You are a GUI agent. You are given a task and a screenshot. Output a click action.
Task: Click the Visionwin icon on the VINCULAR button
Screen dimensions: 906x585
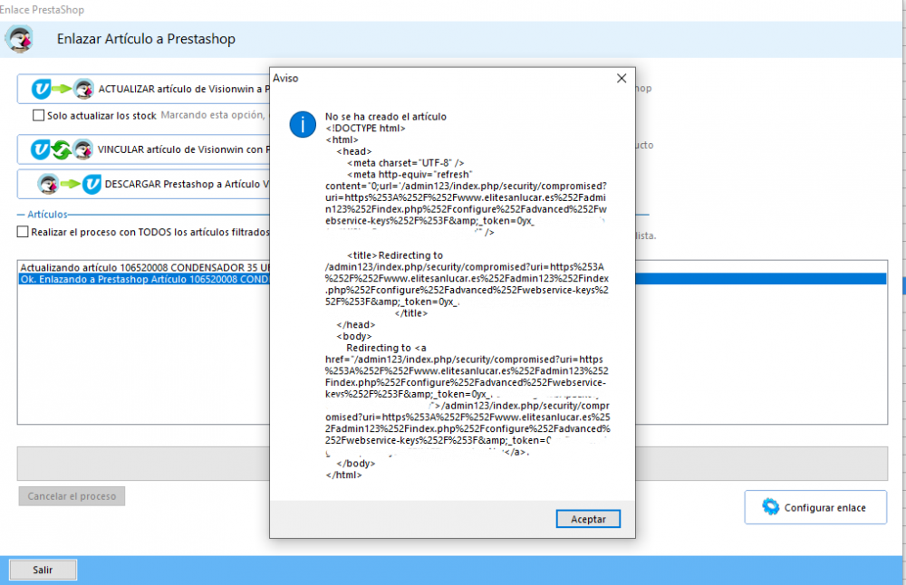[41, 149]
